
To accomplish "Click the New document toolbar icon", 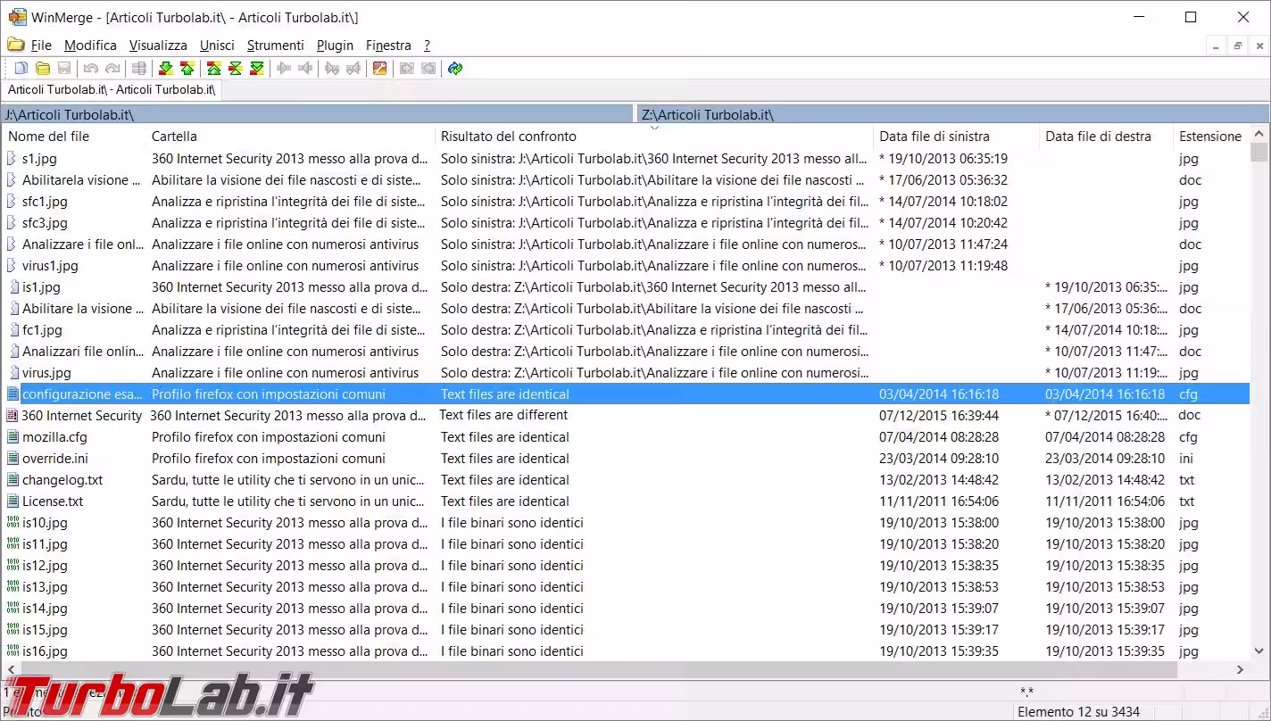I will click(x=21, y=69).
